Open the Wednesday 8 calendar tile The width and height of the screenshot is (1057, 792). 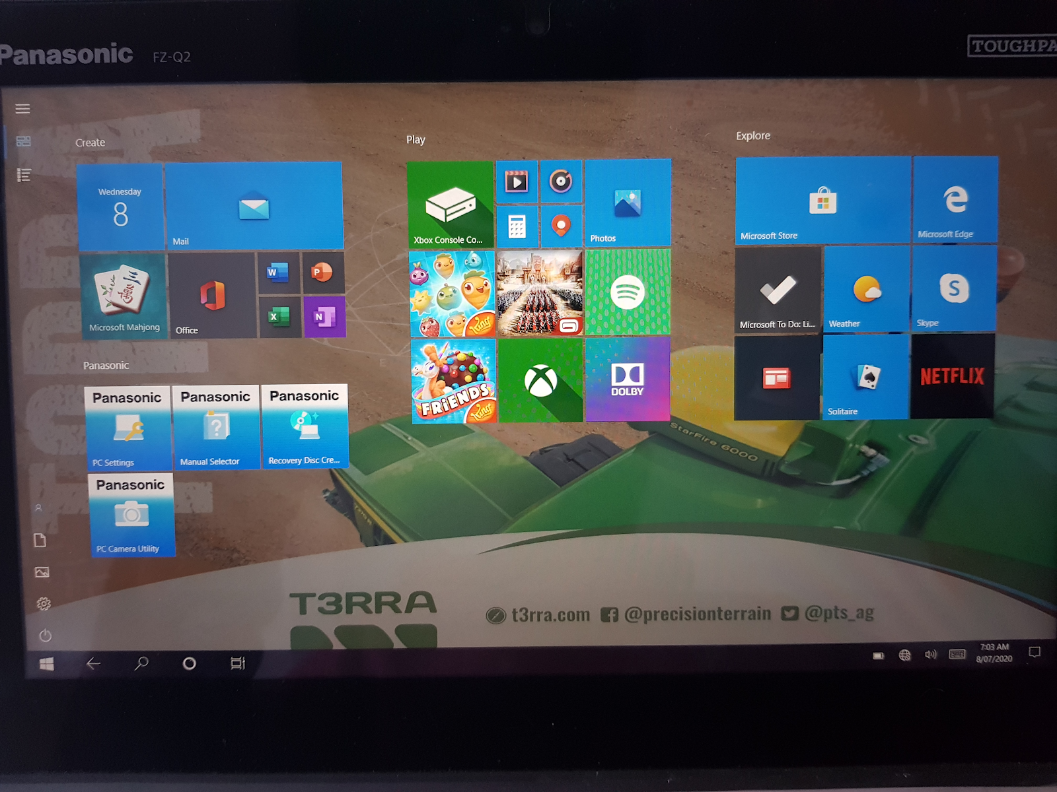coord(120,207)
